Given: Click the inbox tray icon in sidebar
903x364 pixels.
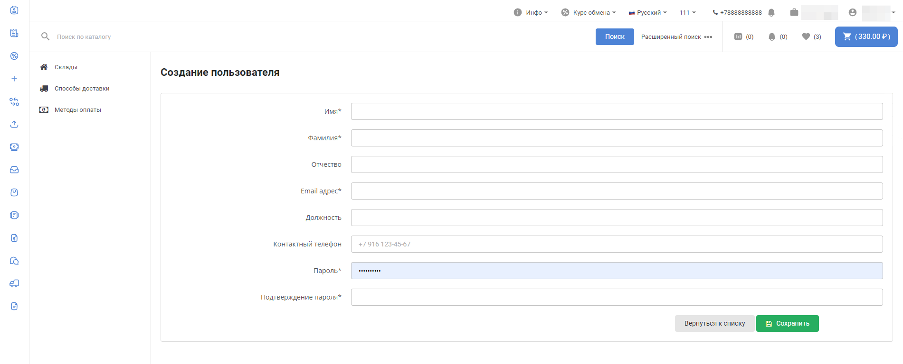Looking at the screenshot, I should (x=14, y=170).
